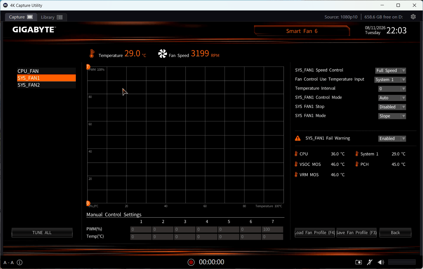This screenshot has height=269, width=423.
Task: Click the System 1 thermometer icon
Action: pyautogui.click(x=357, y=154)
